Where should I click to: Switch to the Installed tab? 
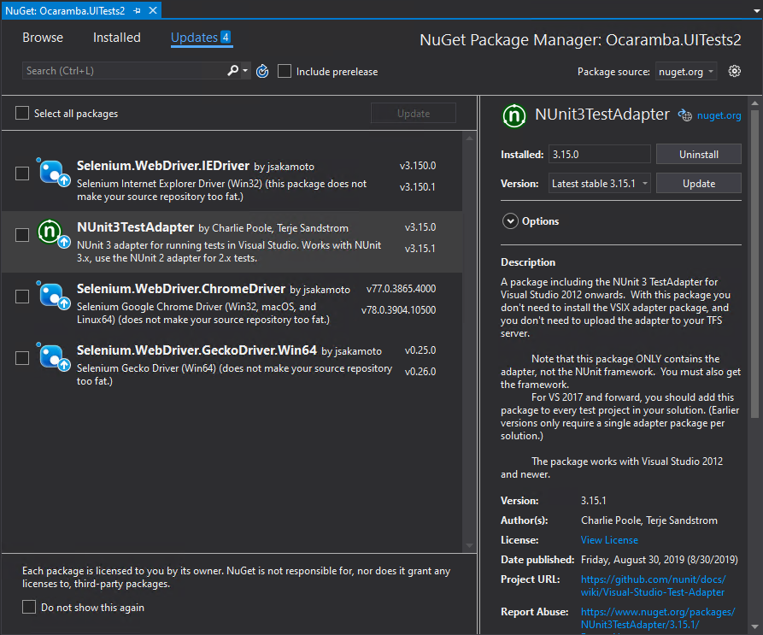[117, 38]
